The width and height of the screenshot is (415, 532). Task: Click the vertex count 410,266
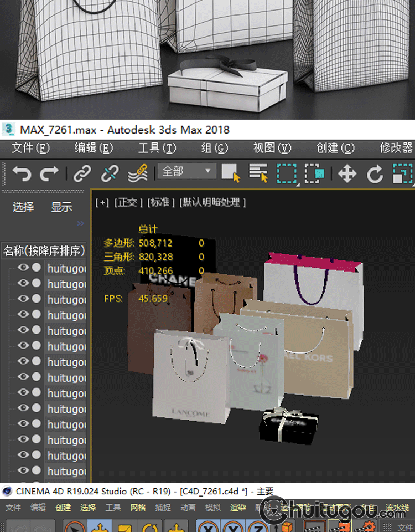pos(155,271)
